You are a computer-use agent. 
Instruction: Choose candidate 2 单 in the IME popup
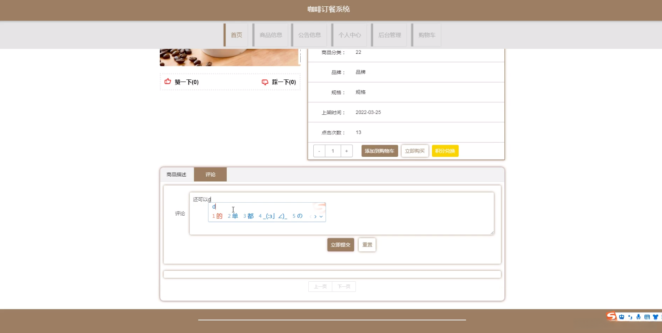233,216
